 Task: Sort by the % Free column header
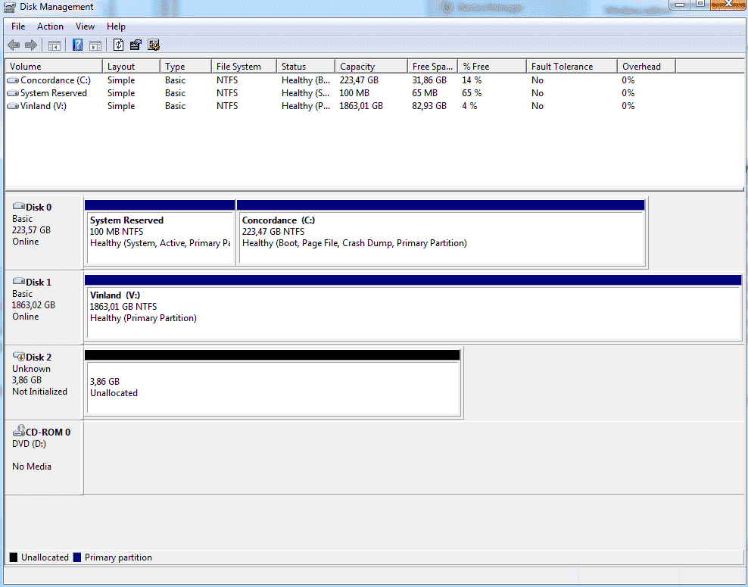click(492, 67)
